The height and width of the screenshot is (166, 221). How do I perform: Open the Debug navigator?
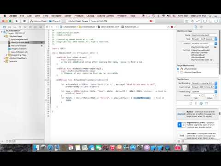(x=30, y=27)
